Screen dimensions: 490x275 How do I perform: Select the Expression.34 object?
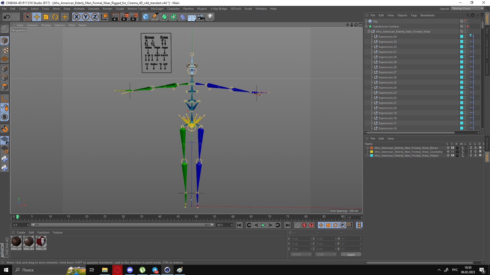pos(387,37)
